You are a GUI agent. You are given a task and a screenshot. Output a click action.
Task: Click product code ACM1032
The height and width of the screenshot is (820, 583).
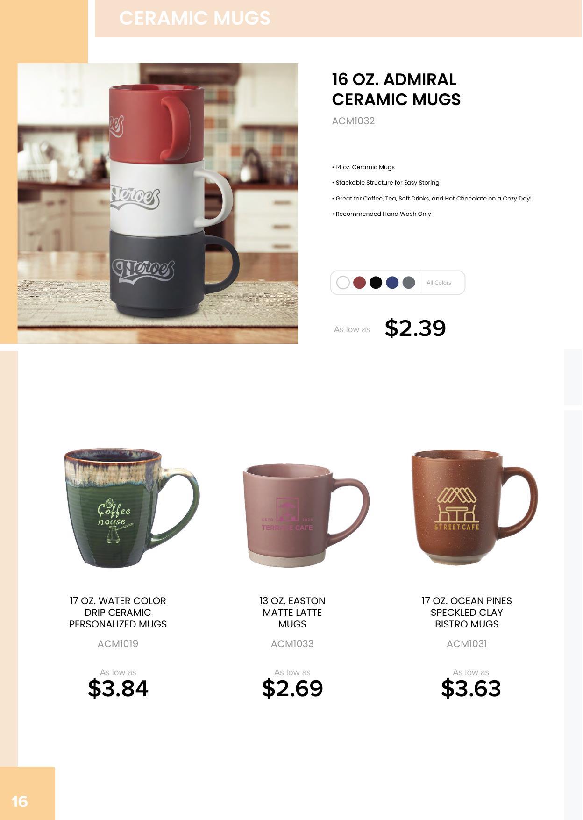(x=353, y=121)
